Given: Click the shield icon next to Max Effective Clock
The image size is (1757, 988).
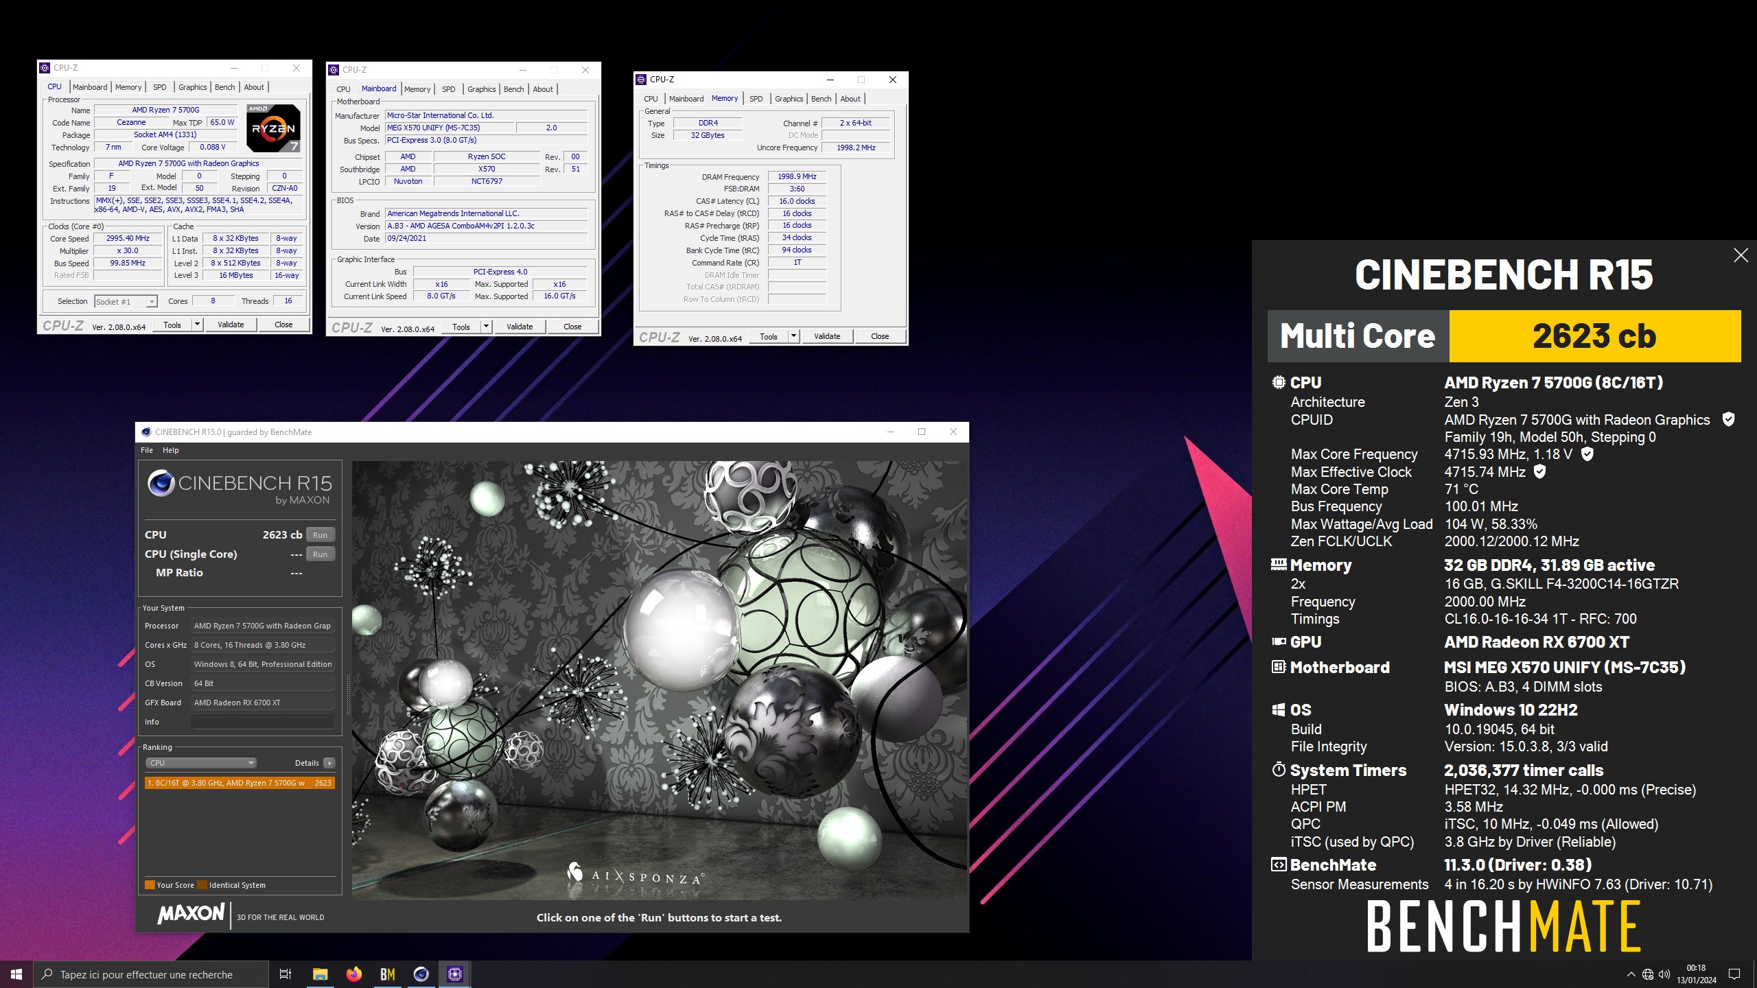Looking at the screenshot, I should 1539,471.
